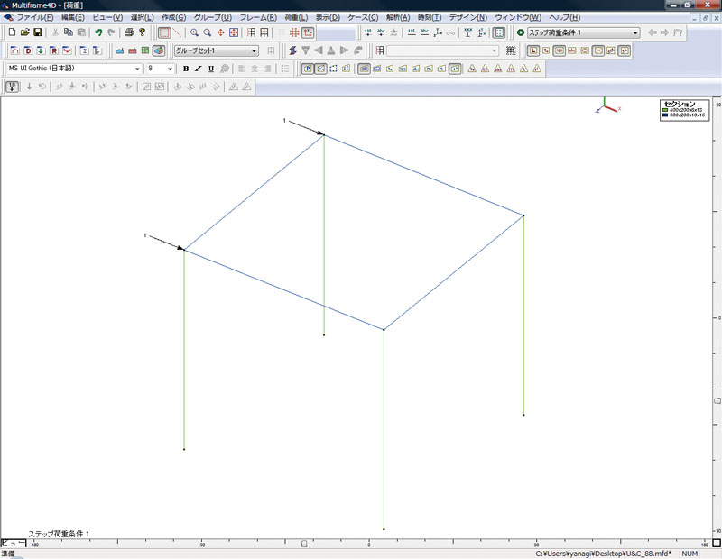Run analysis with the green play icon
The height and width of the screenshot is (559, 722).
[x=521, y=32]
